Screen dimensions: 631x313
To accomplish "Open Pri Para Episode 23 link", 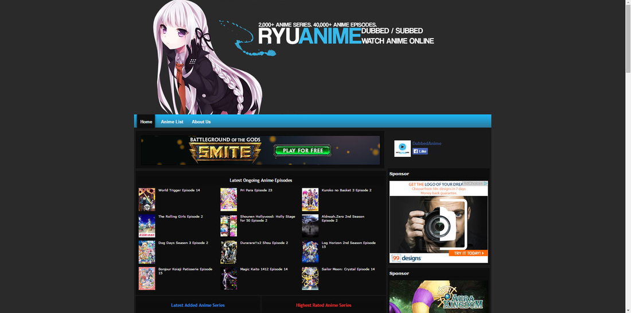I will tap(256, 190).
